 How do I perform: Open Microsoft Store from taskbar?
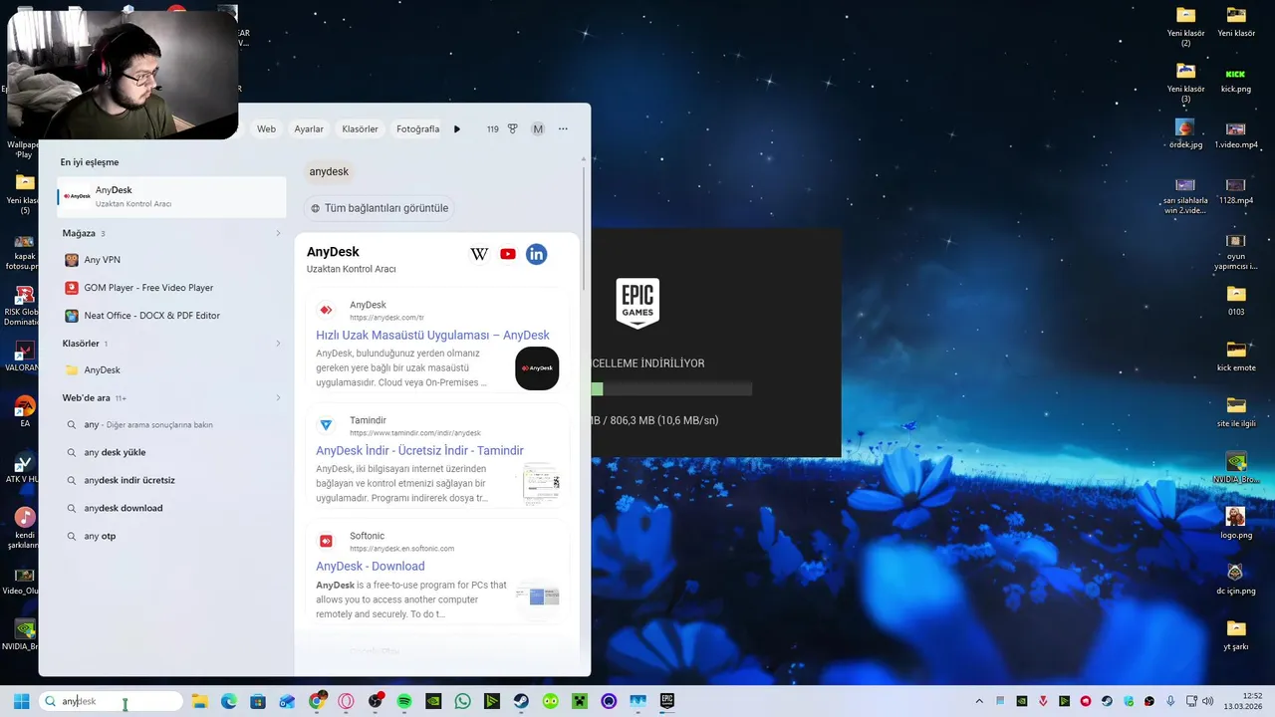click(258, 701)
